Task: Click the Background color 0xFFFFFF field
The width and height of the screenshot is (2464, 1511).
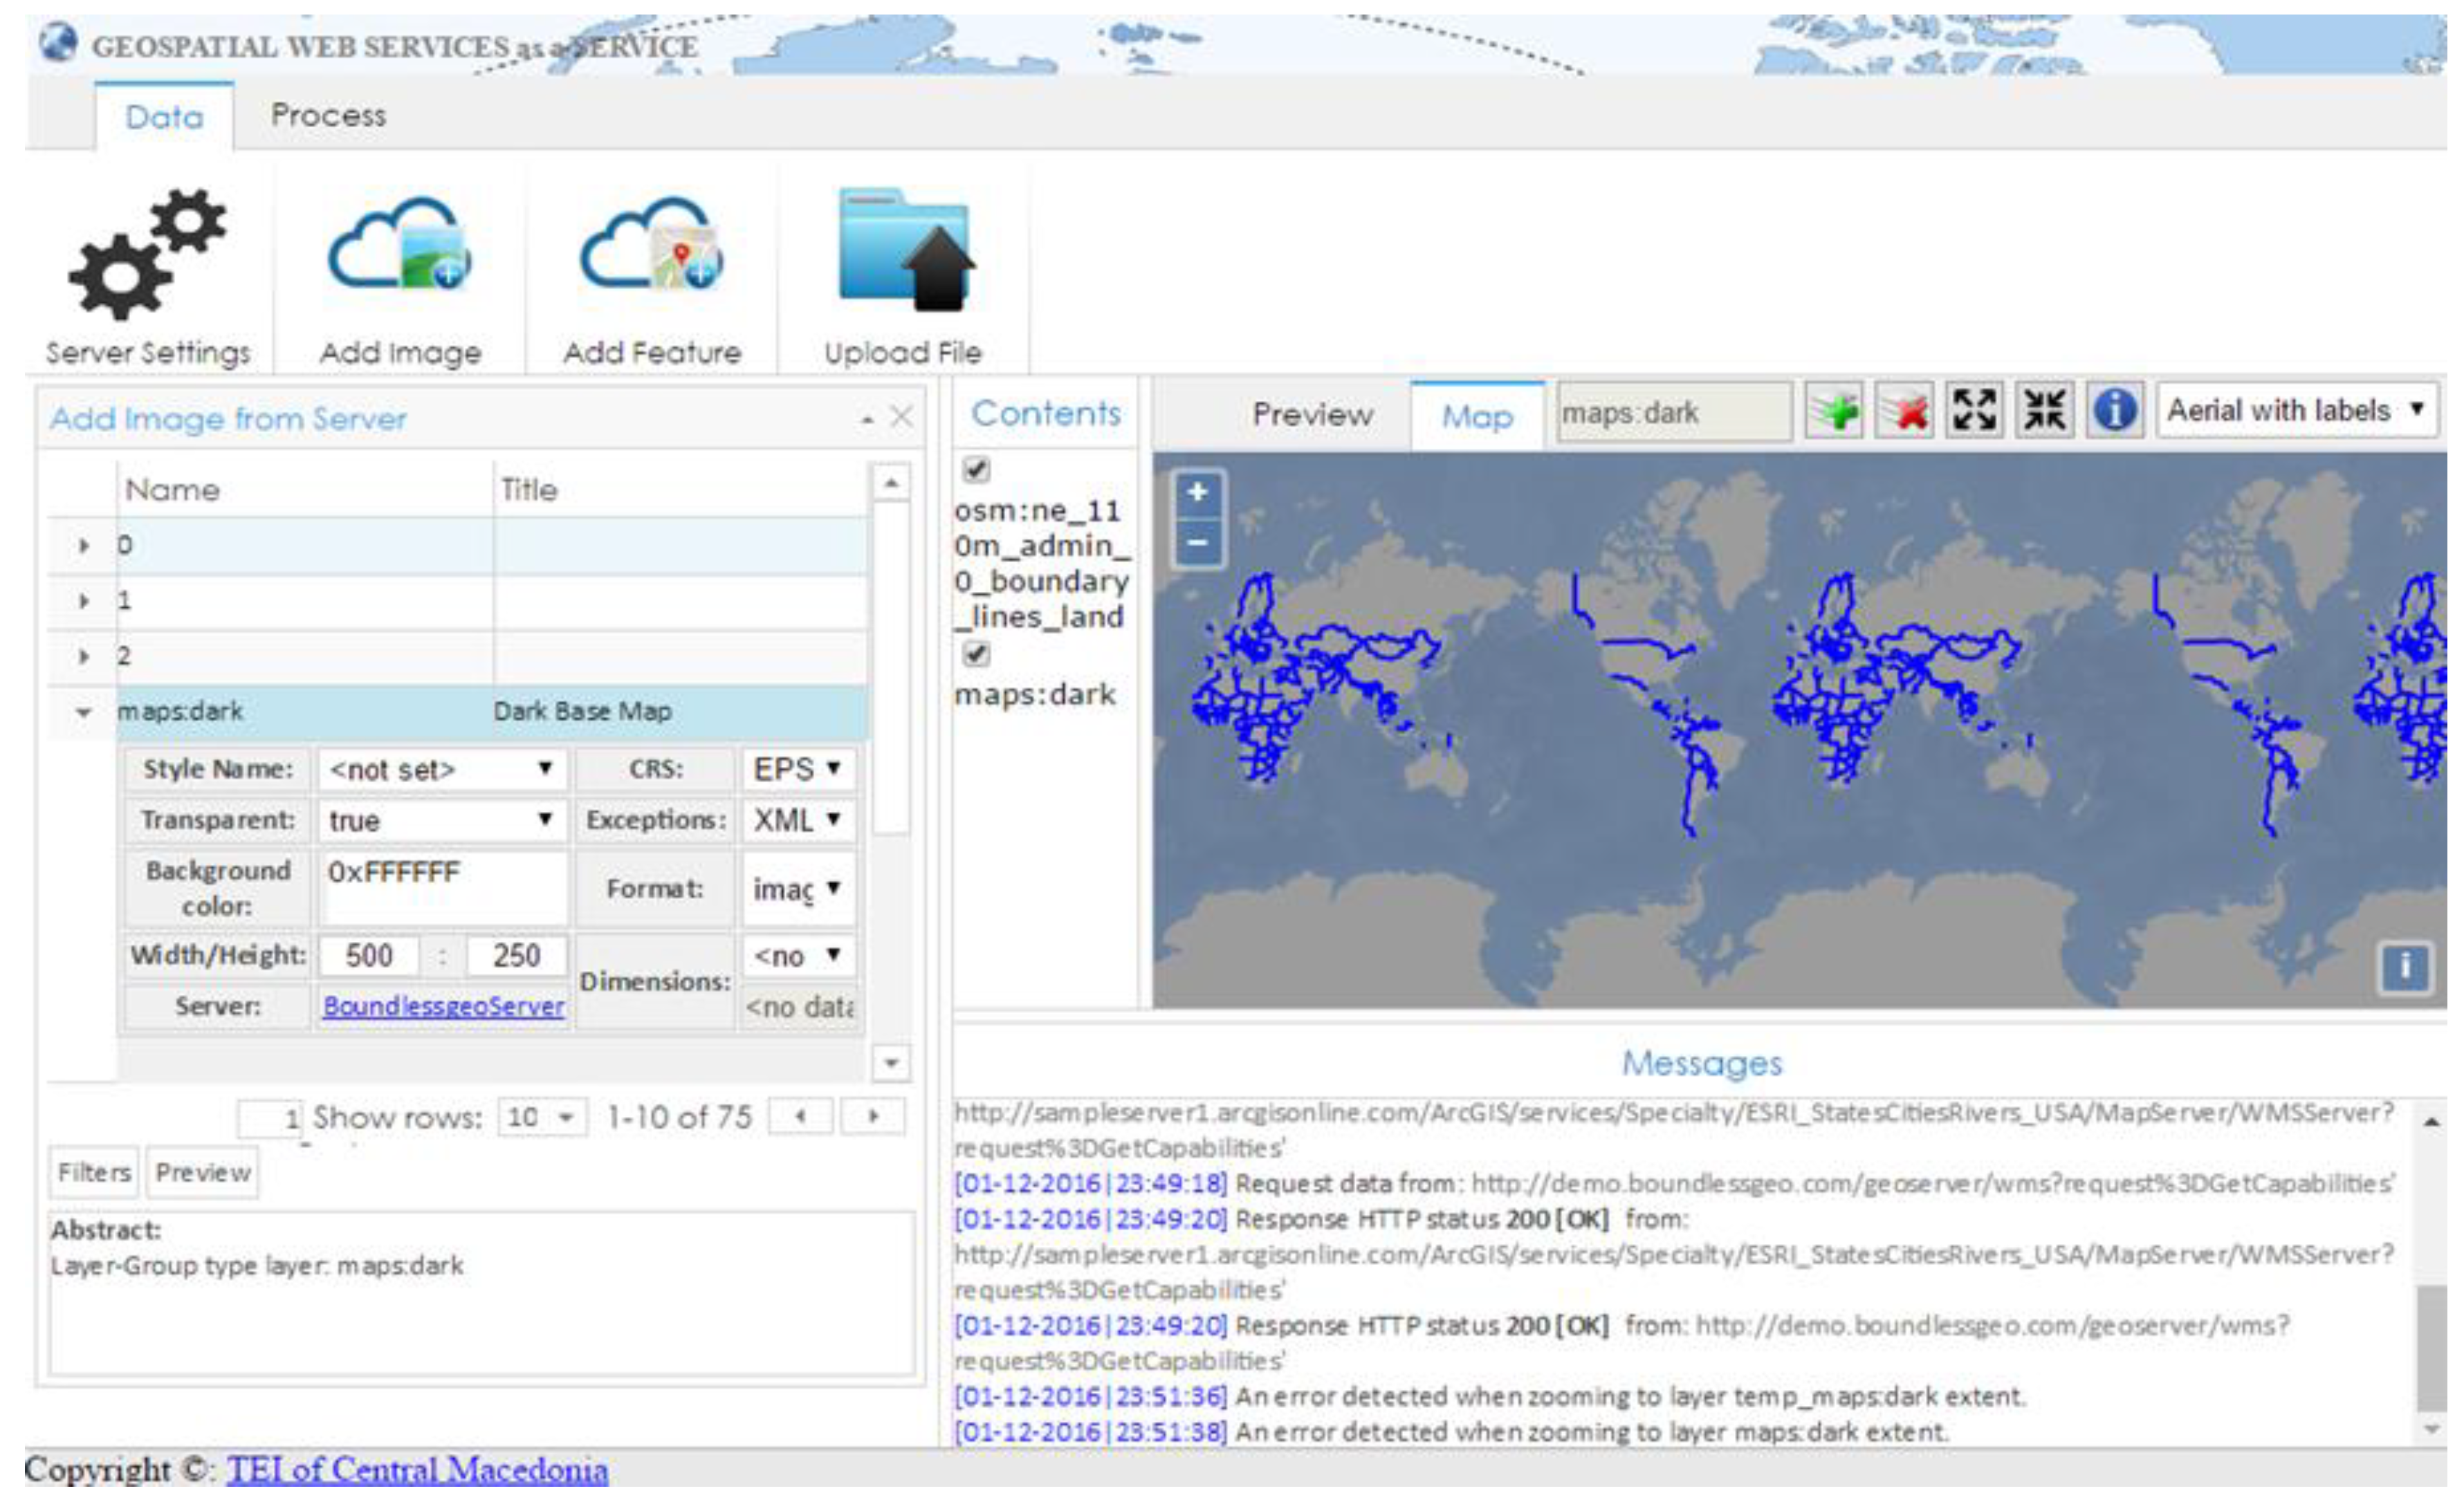Action: [442, 886]
